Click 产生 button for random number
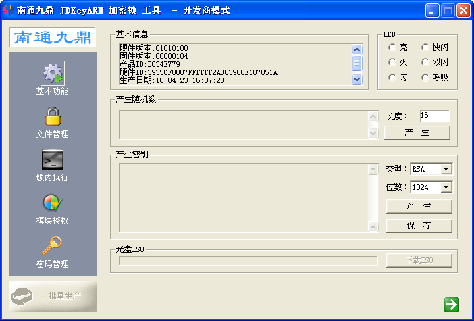 coord(417,132)
